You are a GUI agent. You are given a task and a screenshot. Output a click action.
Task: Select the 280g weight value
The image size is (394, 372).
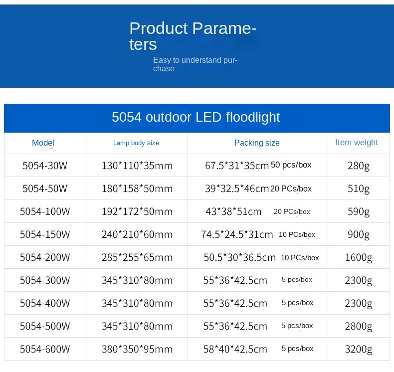(359, 166)
